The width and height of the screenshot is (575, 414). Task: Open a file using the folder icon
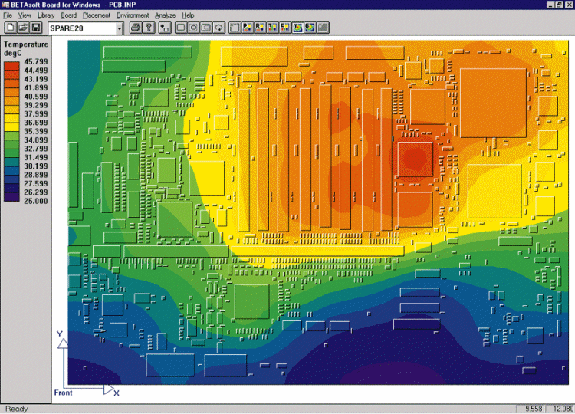(22, 28)
